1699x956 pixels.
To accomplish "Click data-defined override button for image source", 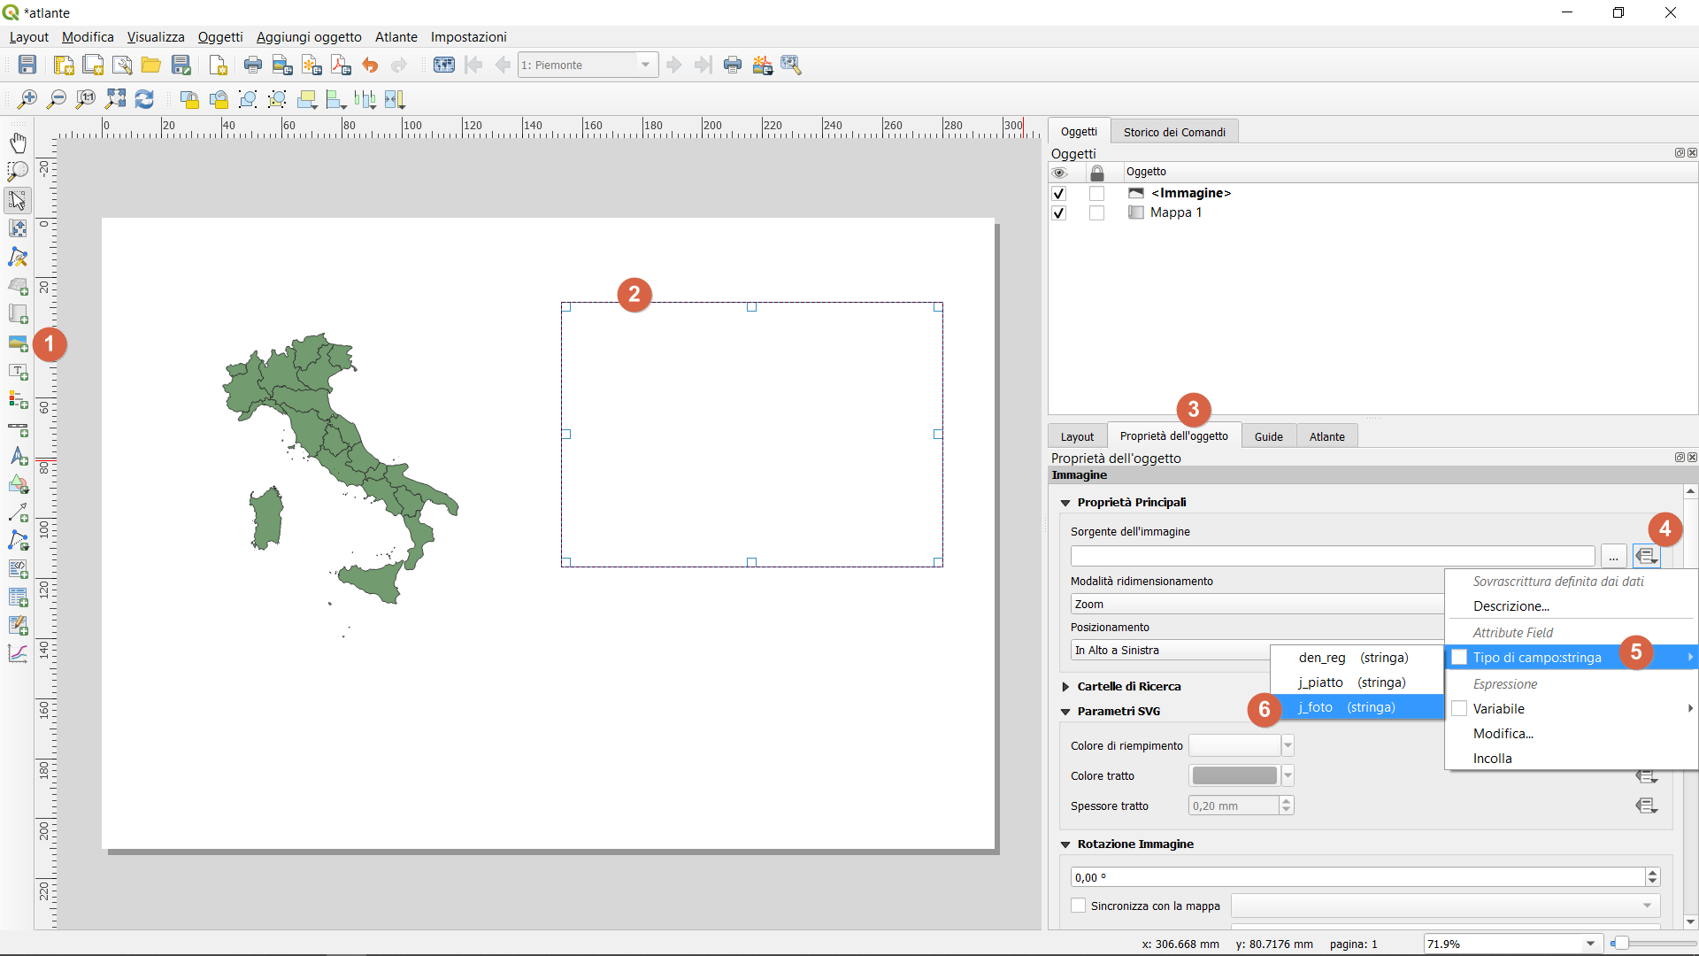I will tap(1646, 556).
